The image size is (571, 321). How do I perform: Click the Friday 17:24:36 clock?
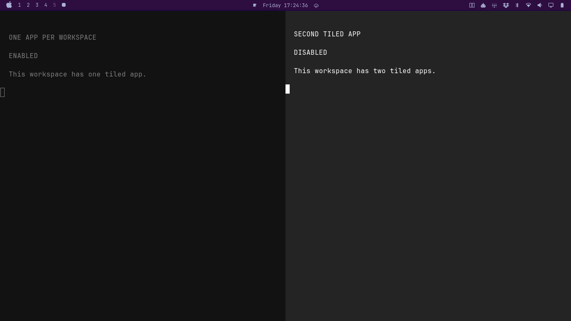tap(285, 5)
